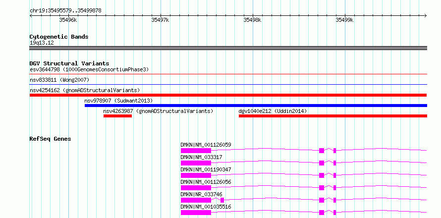
Task: Click the DGV Structural Variants track title
Action: click(x=69, y=63)
